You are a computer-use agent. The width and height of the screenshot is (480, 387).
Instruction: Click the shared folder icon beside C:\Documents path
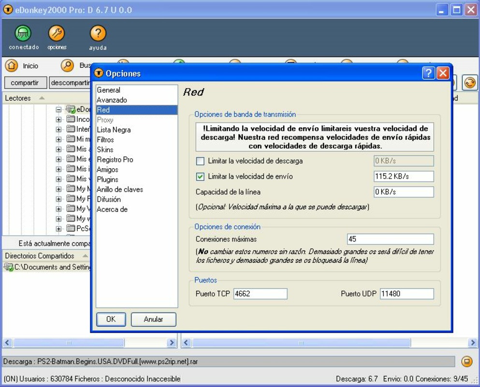coord(8,267)
